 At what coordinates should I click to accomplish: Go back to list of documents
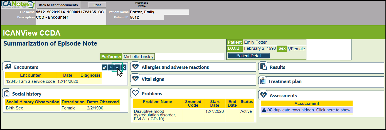point(58,5)
